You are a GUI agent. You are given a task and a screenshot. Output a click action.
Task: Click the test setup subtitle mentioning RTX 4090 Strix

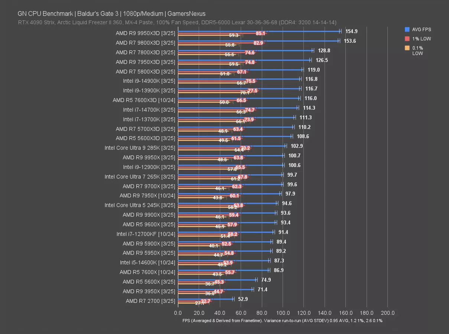pos(177,23)
